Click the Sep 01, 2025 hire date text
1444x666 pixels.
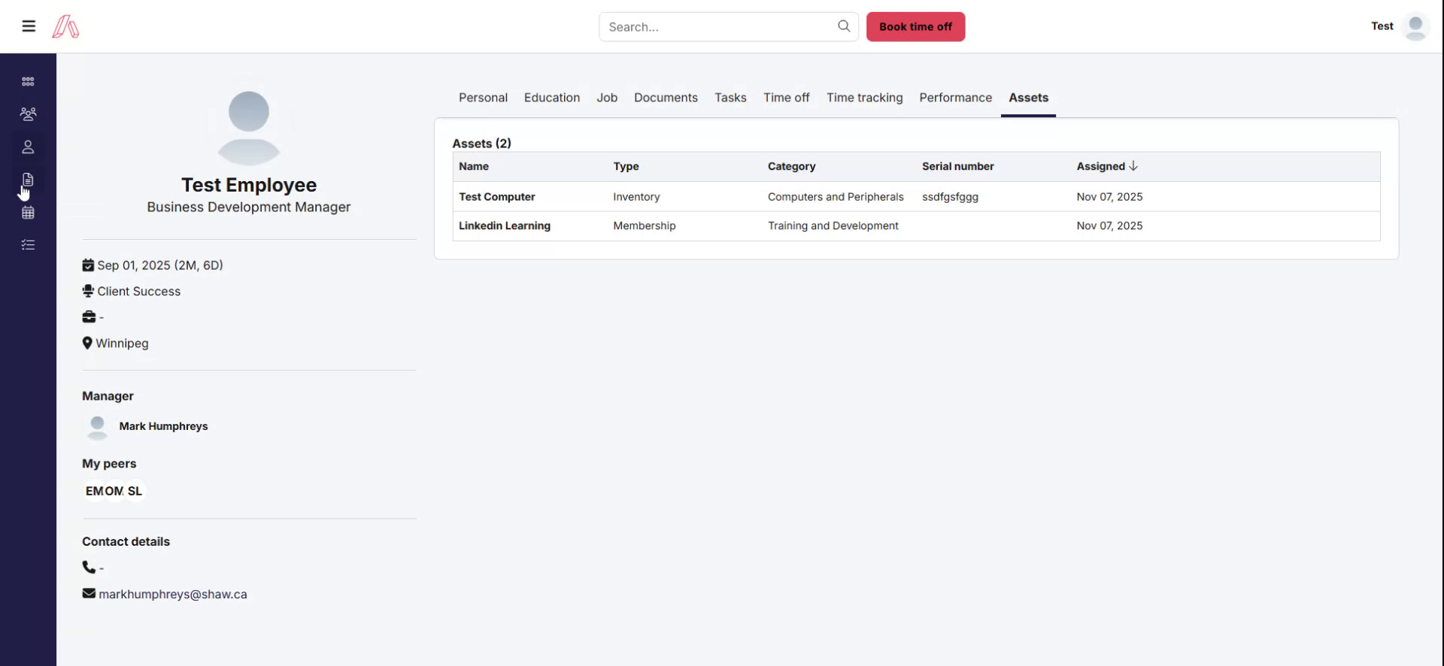[160, 265]
